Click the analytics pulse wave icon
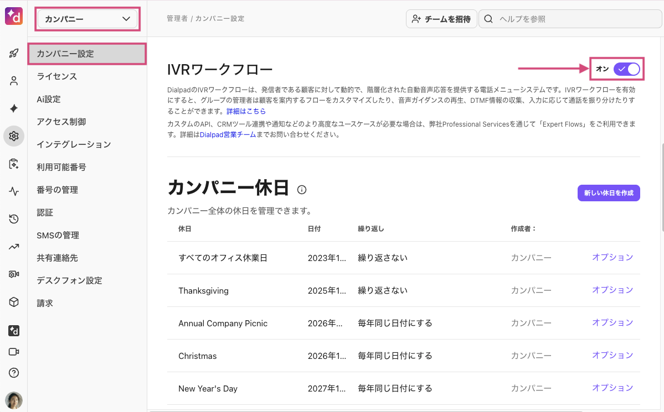The image size is (664, 412). 14,192
